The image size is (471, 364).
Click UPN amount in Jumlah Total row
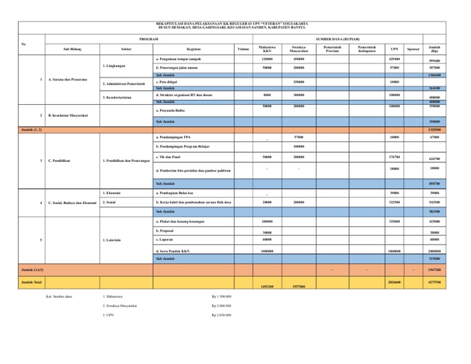pos(394,282)
